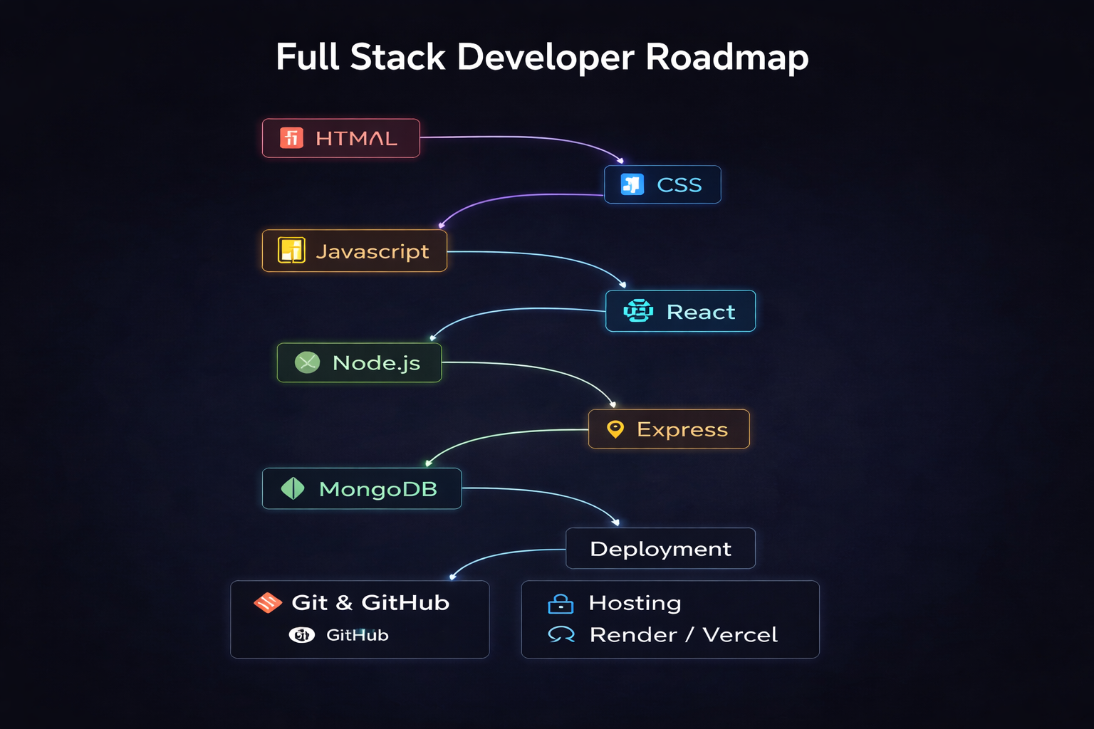Select the lock icon beside Hosting
Screen dimensions: 1094x729
click(560, 603)
